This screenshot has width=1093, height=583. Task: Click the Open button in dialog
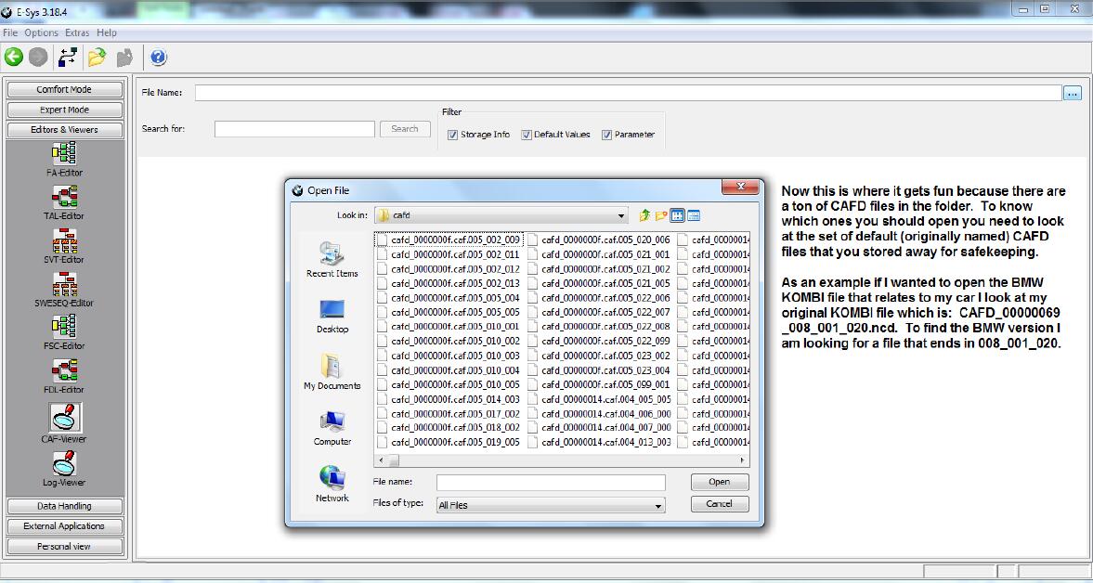click(720, 482)
